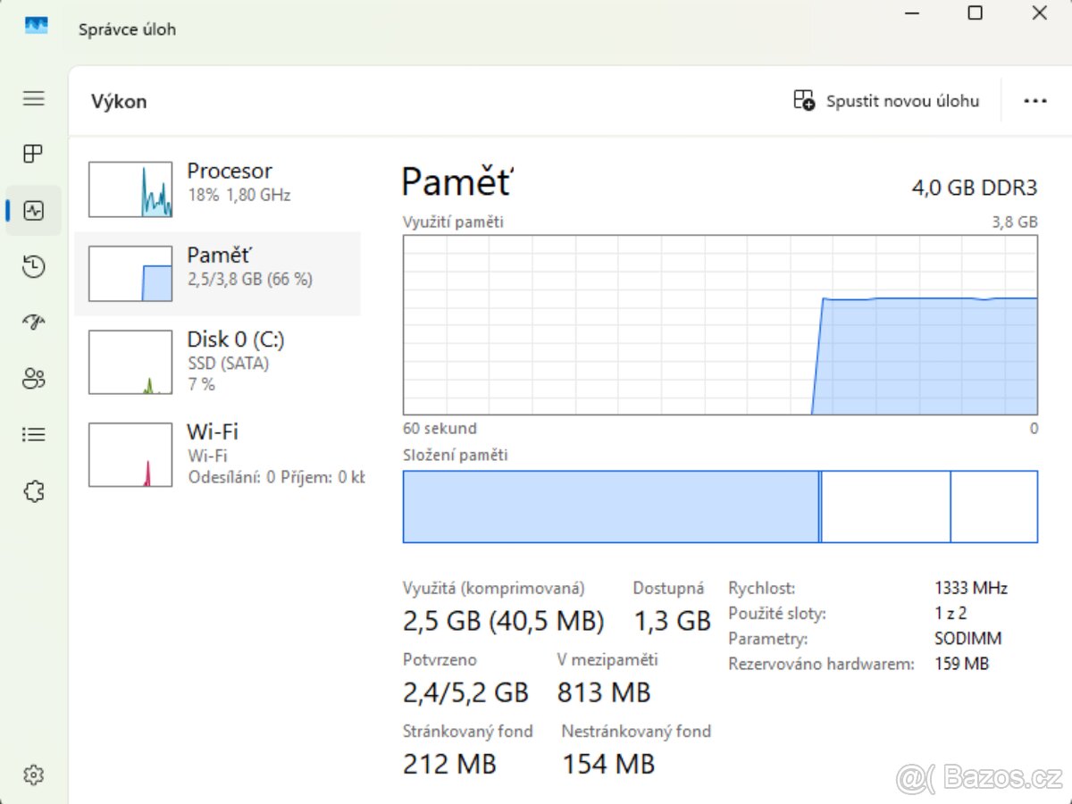The image size is (1072, 804).
Task: Click the Task Manager title bar icon
Action: click(36, 27)
